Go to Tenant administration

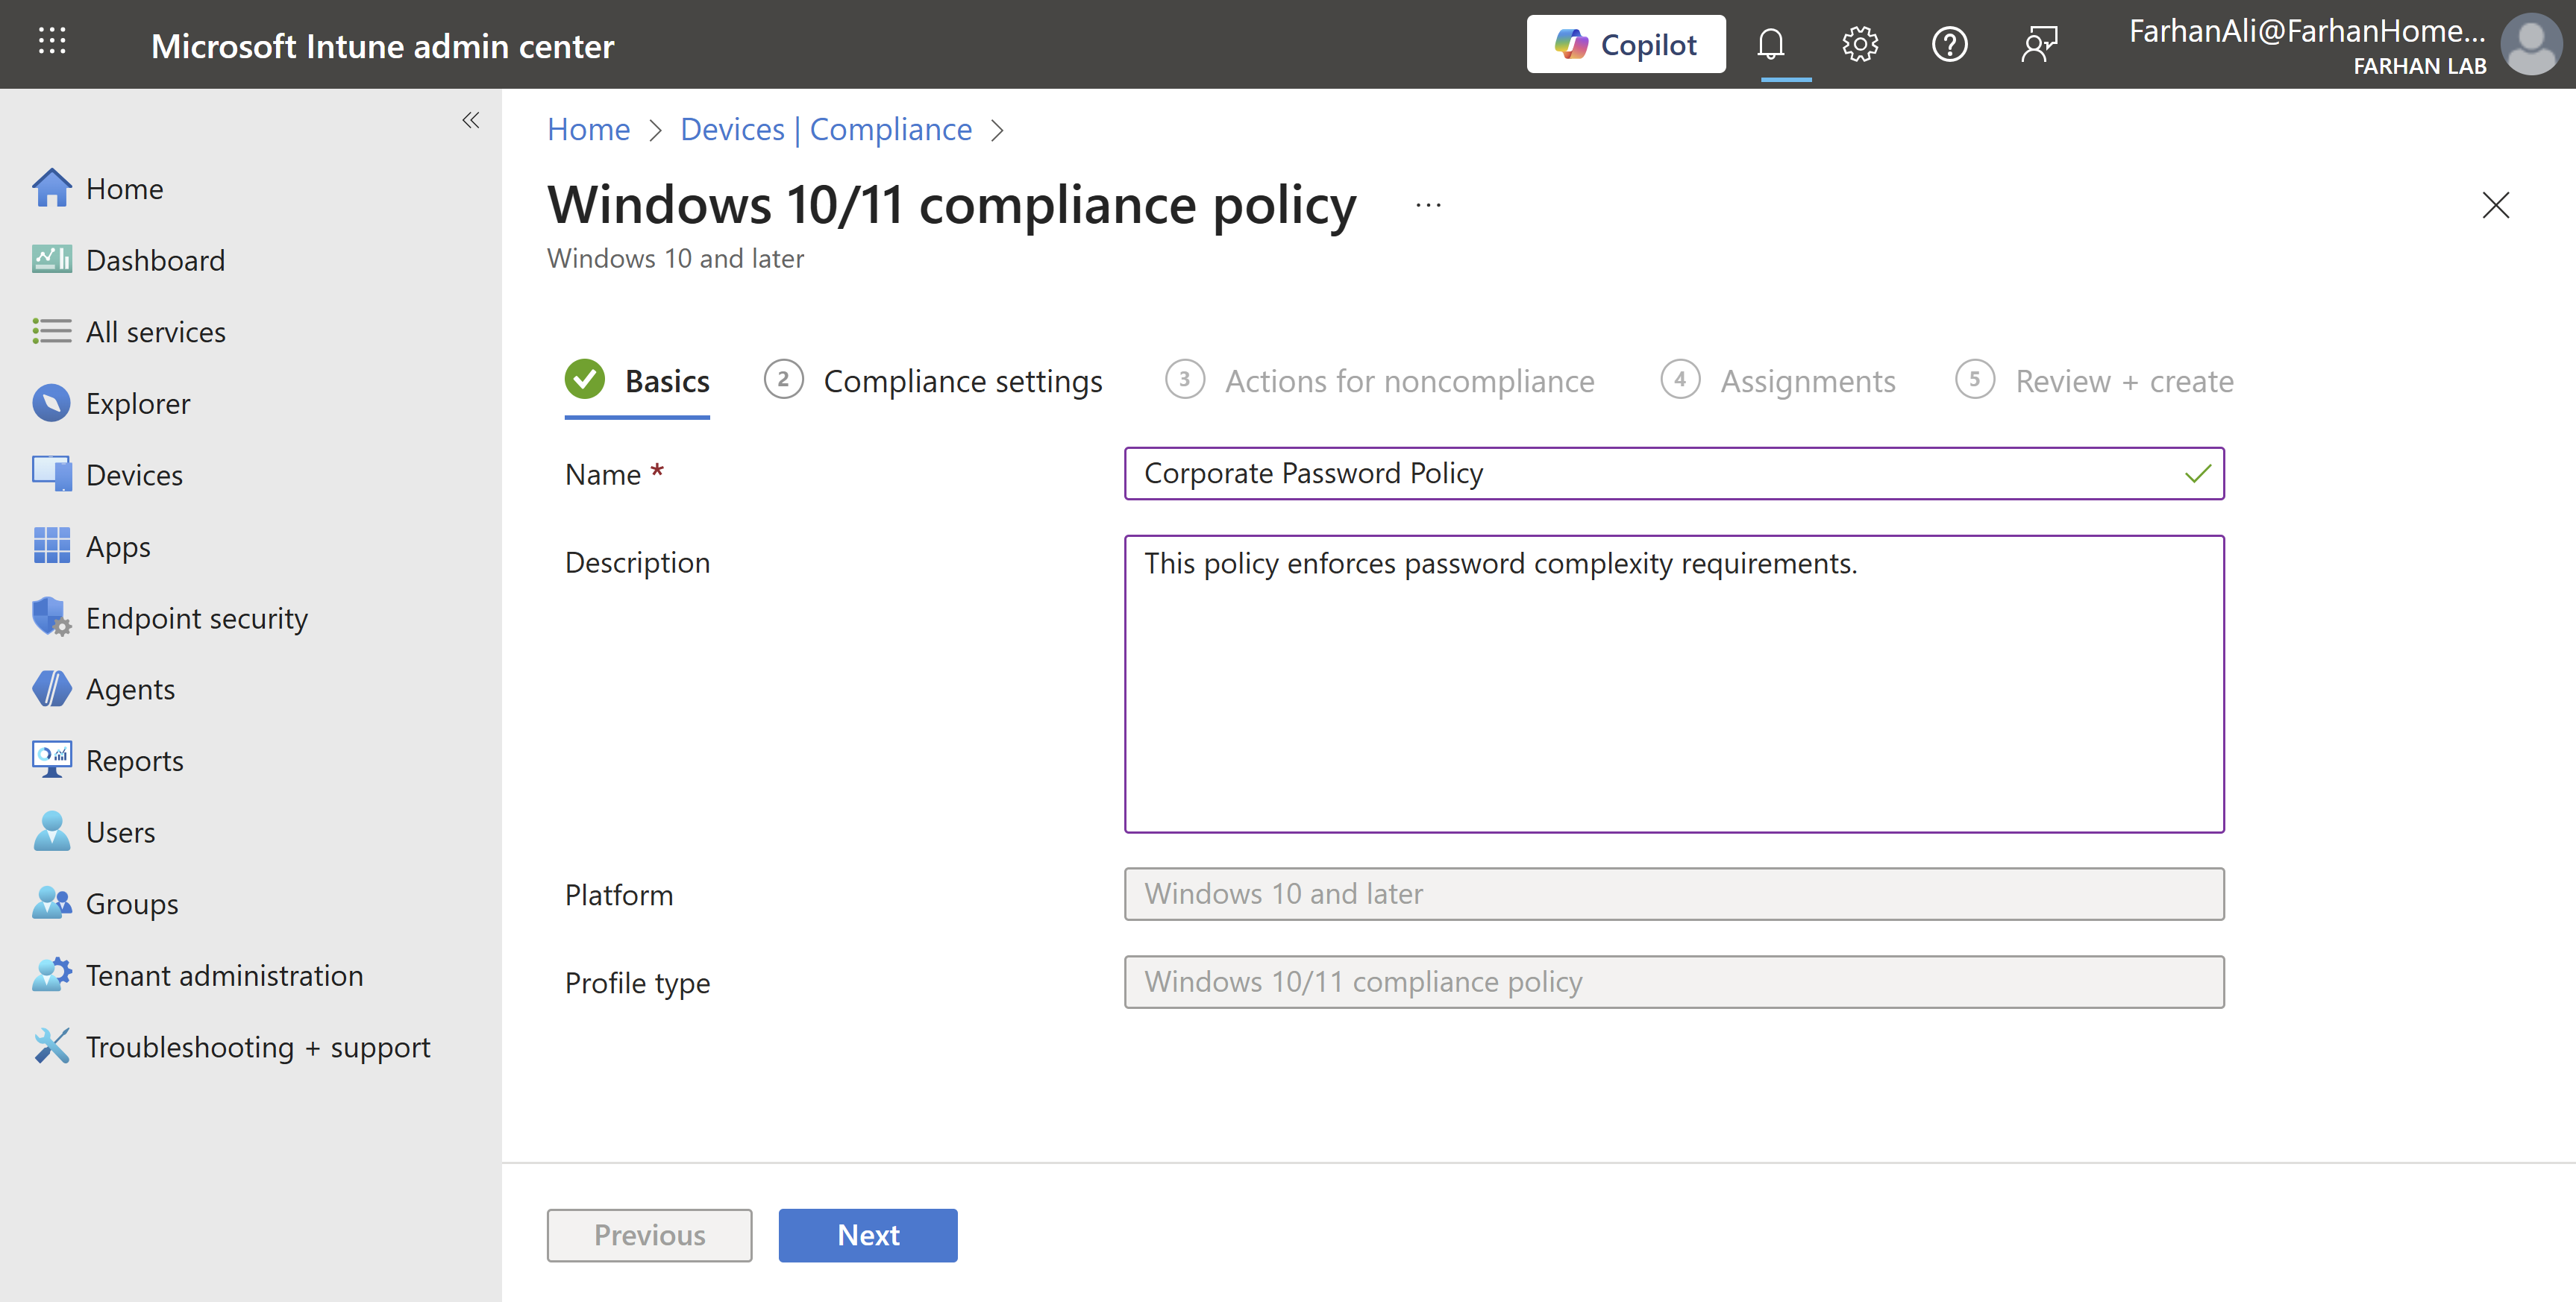[x=224, y=975]
